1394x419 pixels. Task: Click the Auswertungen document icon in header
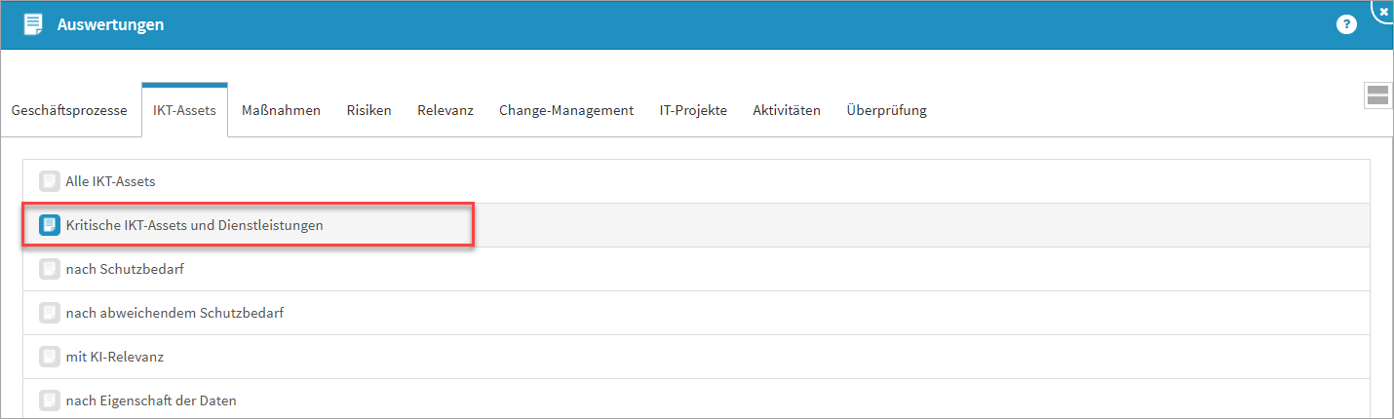coord(33,24)
